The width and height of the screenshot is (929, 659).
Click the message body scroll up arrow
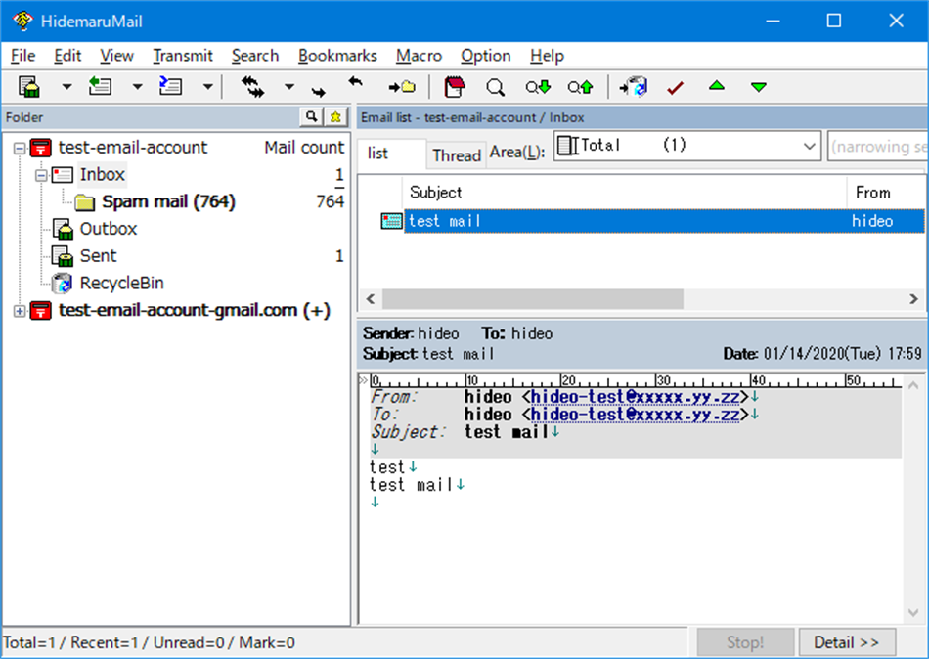coord(913,386)
